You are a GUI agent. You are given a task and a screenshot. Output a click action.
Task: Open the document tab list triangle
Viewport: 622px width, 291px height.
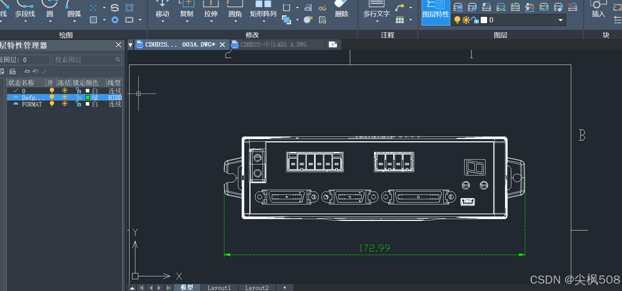click(130, 45)
